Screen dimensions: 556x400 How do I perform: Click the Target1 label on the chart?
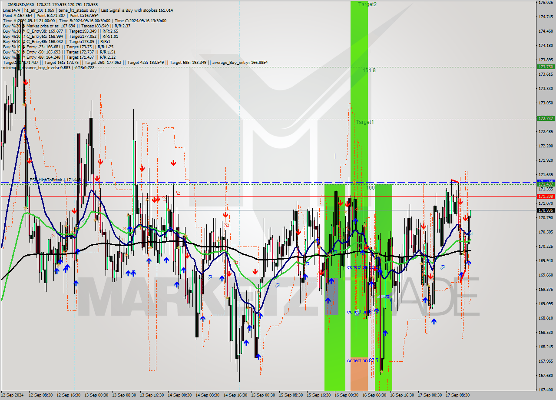pyautogui.click(x=364, y=122)
